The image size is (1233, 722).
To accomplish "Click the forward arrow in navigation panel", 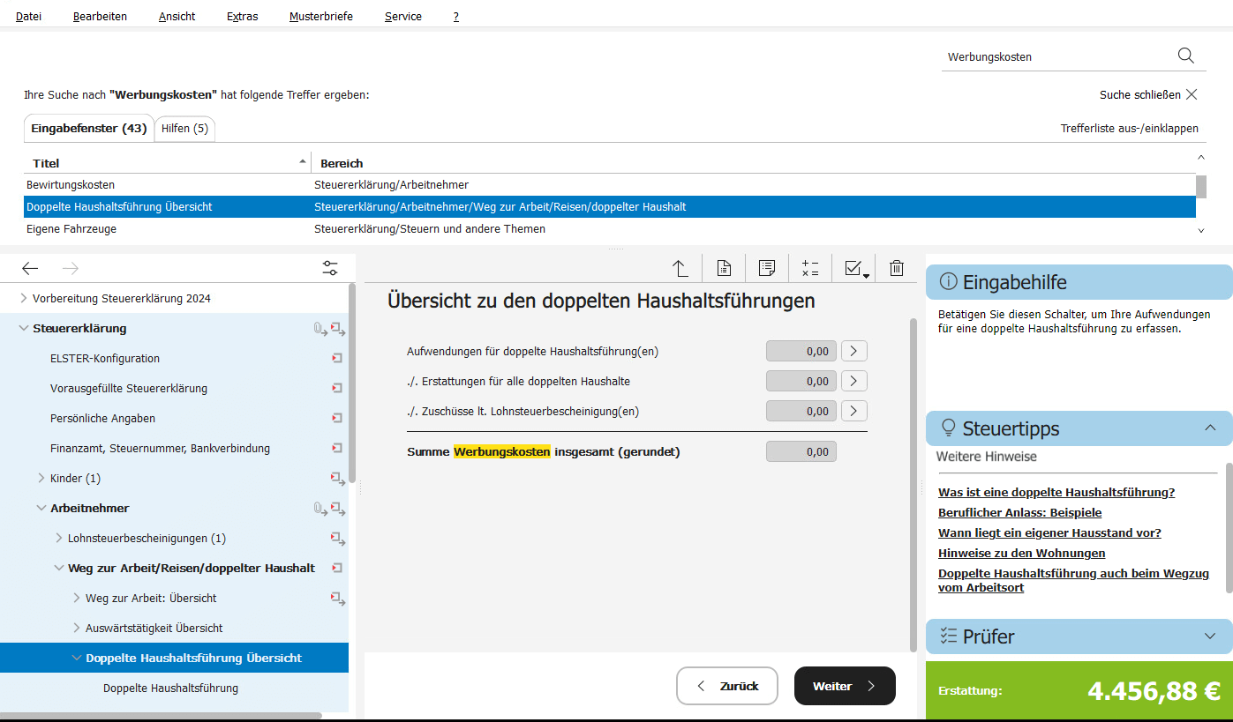I will [x=71, y=269].
